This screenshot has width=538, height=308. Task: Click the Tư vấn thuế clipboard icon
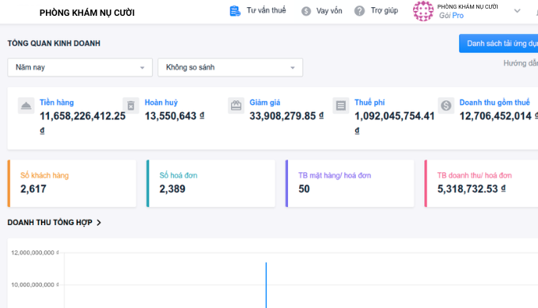click(x=235, y=11)
